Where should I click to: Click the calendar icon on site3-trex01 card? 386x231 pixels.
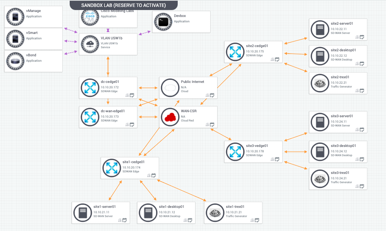(362, 186)
